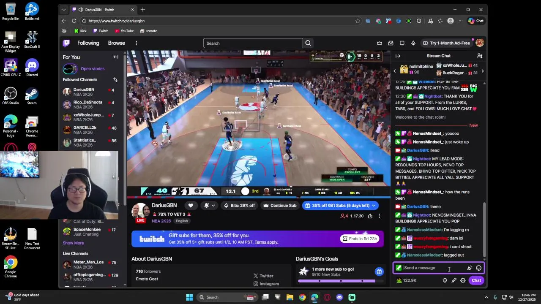Click the Continue Sub button

tap(280, 206)
